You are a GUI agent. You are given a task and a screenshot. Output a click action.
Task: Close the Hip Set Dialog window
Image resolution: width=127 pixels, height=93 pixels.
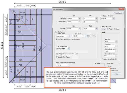121,9
